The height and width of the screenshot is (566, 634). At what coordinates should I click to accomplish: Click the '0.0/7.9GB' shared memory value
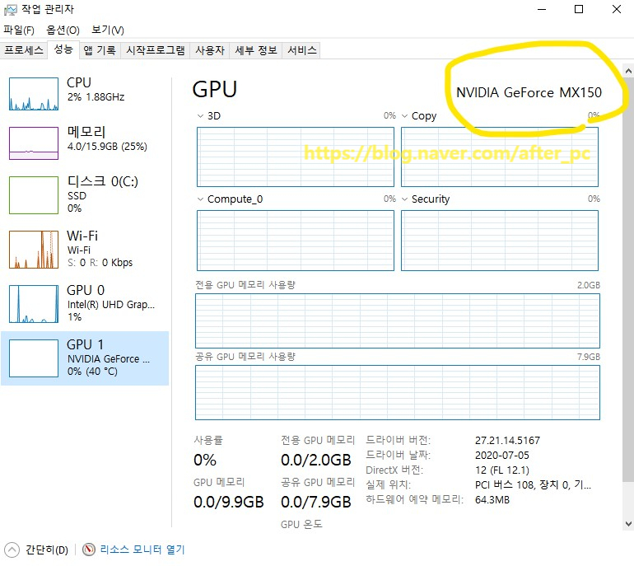316,502
